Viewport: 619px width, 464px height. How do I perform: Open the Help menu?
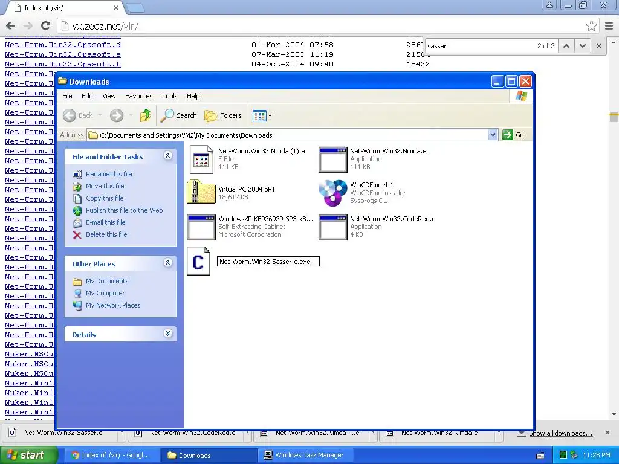click(193, 96)
